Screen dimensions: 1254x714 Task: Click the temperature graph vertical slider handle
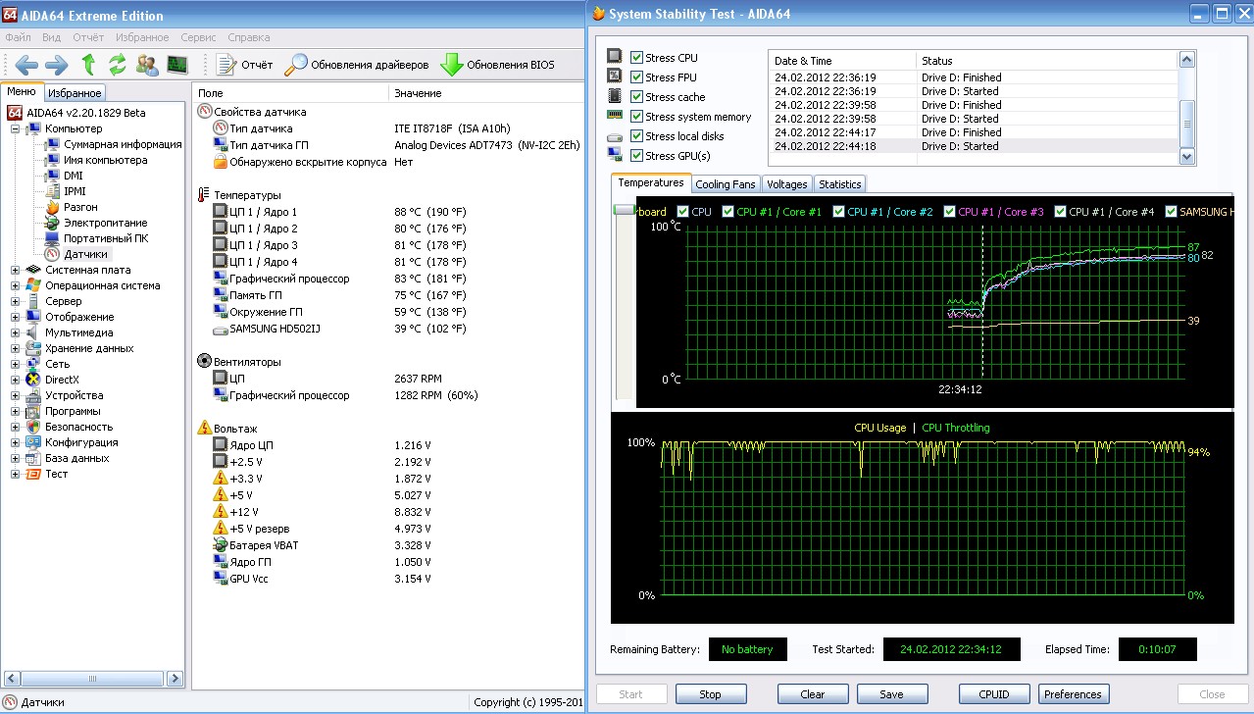[x=624, y=211]
